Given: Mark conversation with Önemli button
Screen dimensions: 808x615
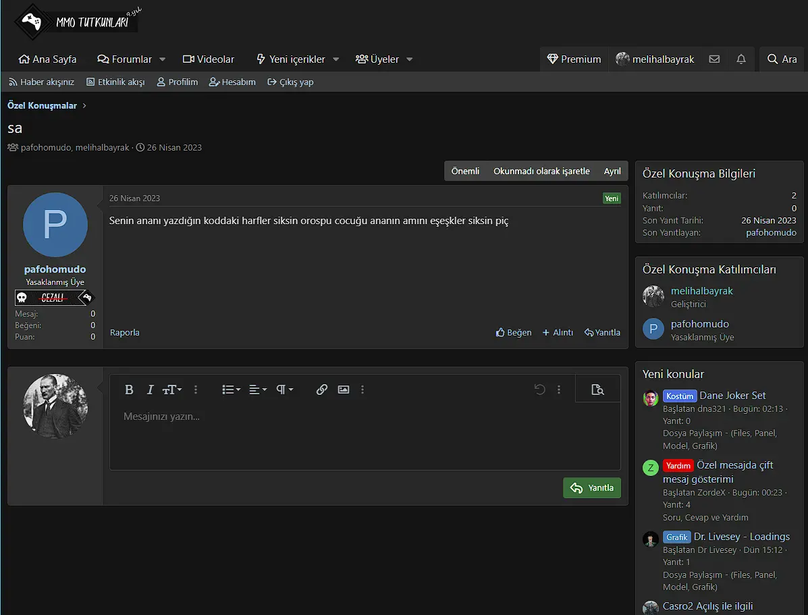Looking at the screenshot, I should click(x=465, y=171).
